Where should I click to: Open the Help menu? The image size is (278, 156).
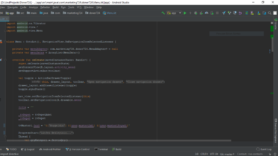pyautogui.click(x=99, y=7)
